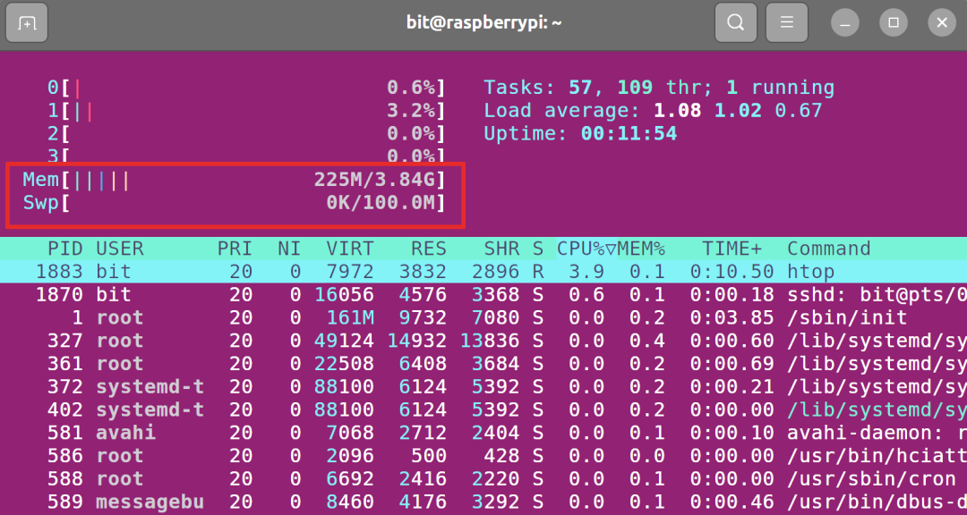Select the /usr/sbin/cron process row
The height and width of the screenshot is (515, 967).
[483, 478]
